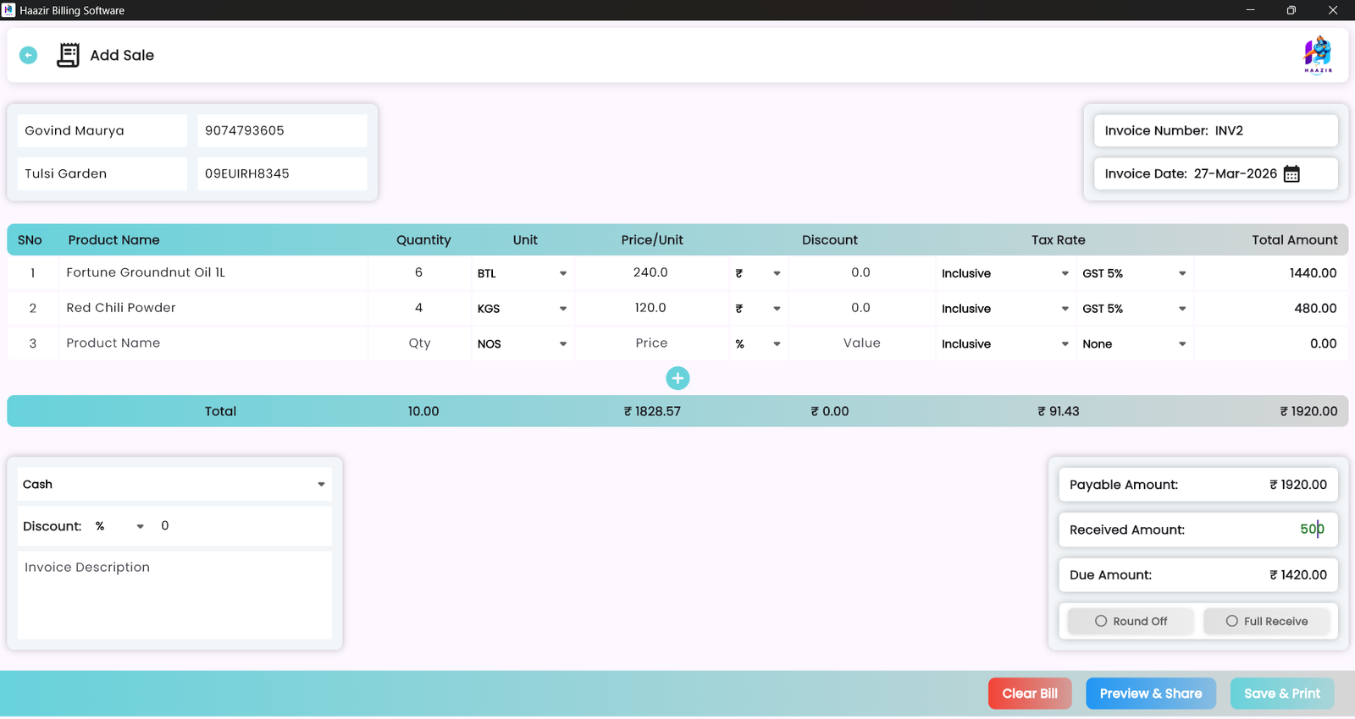1355x719 pixels.
Task: Click the Tax Rate column header
Action: click(1058, 240)
